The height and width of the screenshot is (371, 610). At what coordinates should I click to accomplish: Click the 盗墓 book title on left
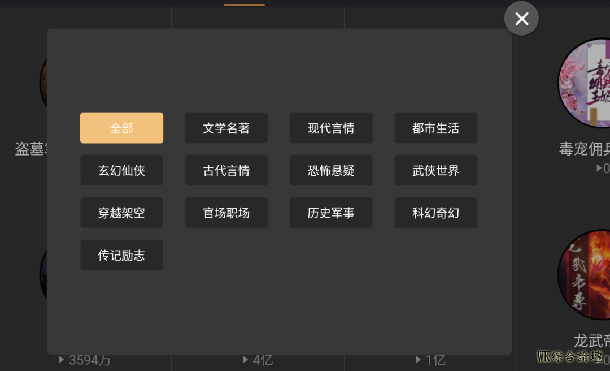[30, 149]
